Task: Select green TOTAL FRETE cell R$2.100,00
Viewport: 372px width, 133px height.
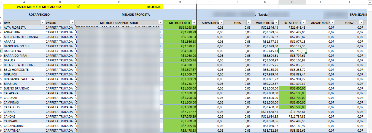Action: [292, 93]
